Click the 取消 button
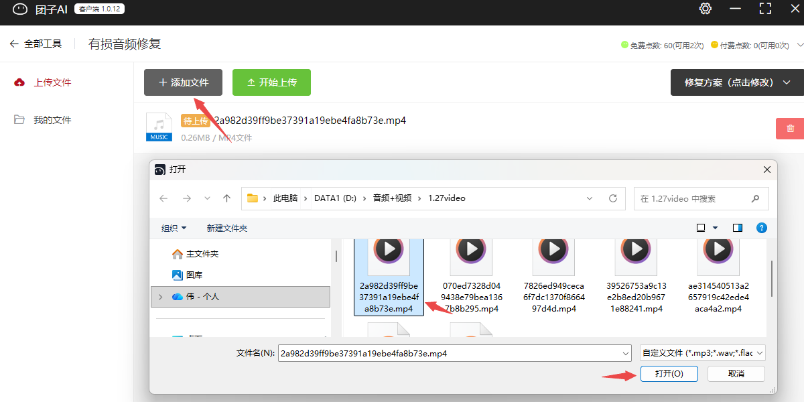804x402 pixels. [736, 373]
